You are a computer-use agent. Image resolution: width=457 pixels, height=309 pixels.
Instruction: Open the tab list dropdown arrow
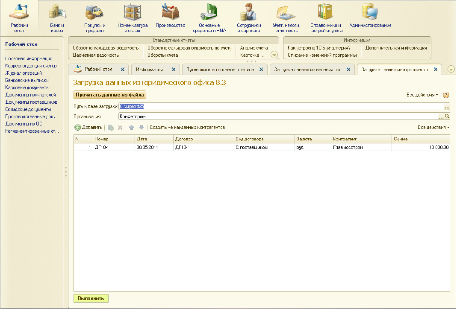click(x=451, y=70)
